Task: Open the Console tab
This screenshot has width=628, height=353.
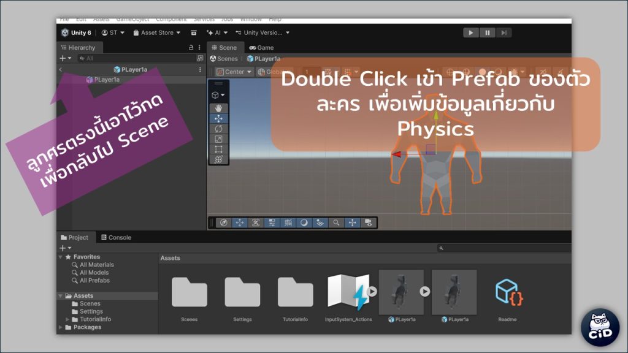Action: coord(116,237)
